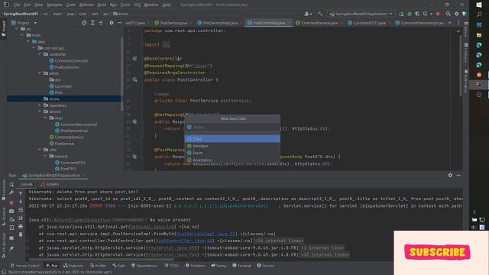Open Project panel options gear
489x275 pixels.
112,23
